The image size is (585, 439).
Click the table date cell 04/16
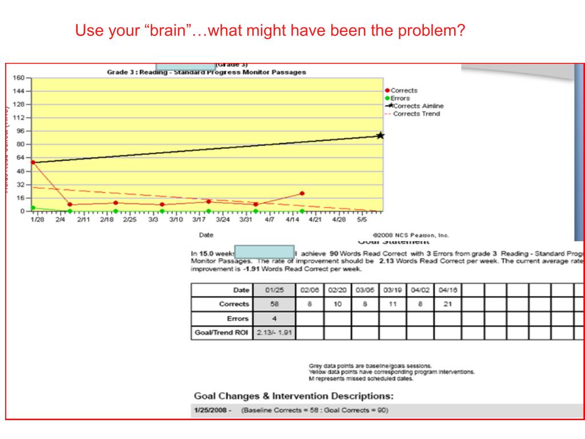(x=448, y=290)
